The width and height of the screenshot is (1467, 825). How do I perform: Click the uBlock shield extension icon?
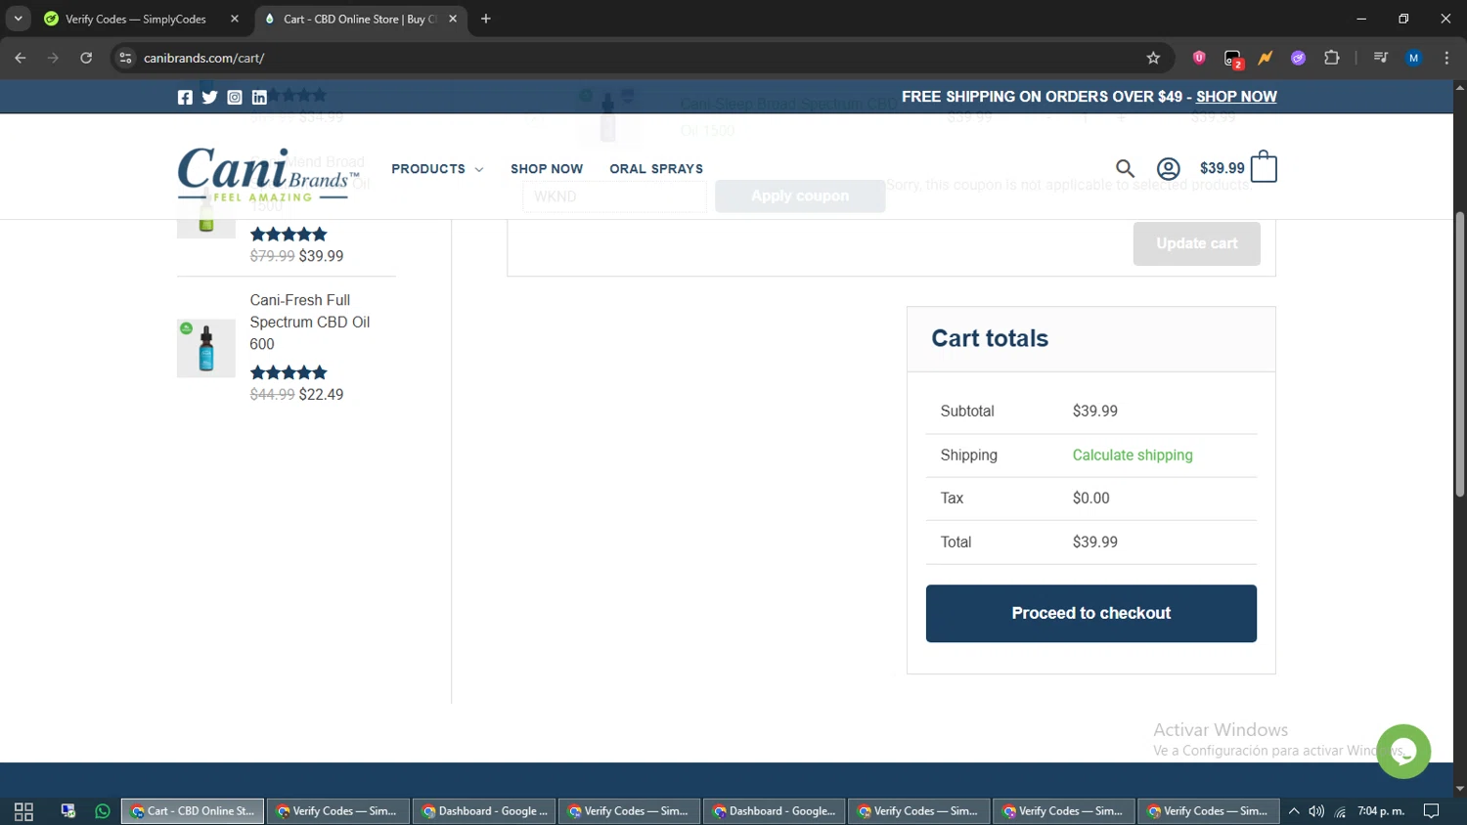click(x=1199, y=58)
